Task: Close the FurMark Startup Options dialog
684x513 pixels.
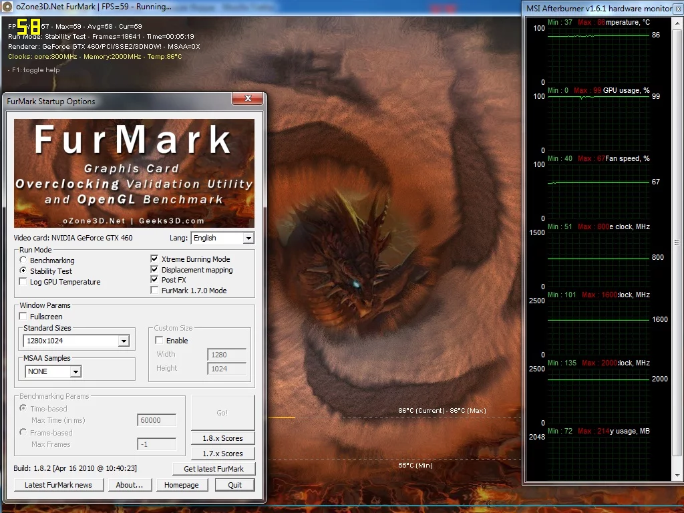Action: (x=248, y=100)
